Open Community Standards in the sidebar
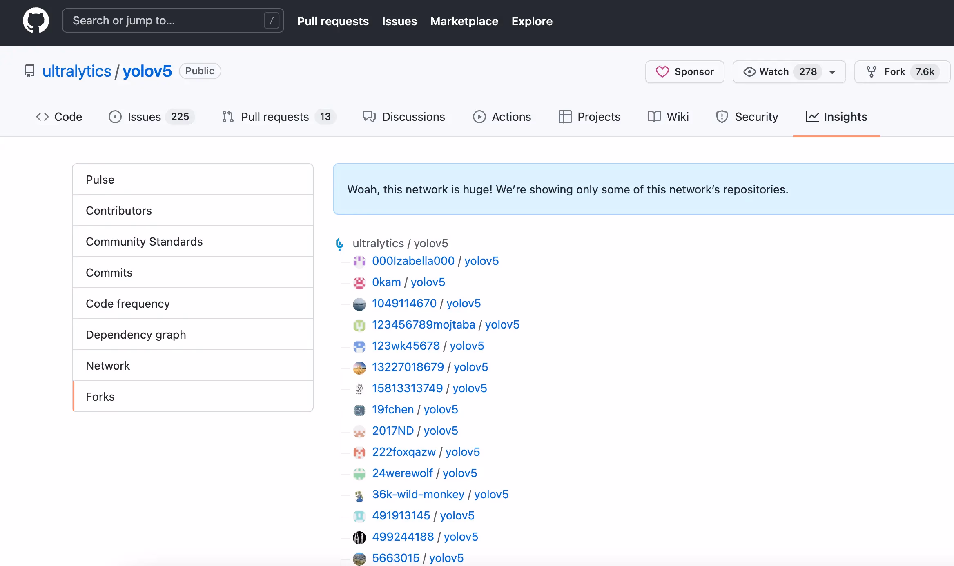954x566 pixels. click(x=193, y=242)
